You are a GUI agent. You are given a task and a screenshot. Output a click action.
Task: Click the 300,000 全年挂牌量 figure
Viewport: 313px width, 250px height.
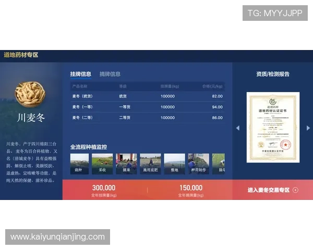(x=104, y=188)
